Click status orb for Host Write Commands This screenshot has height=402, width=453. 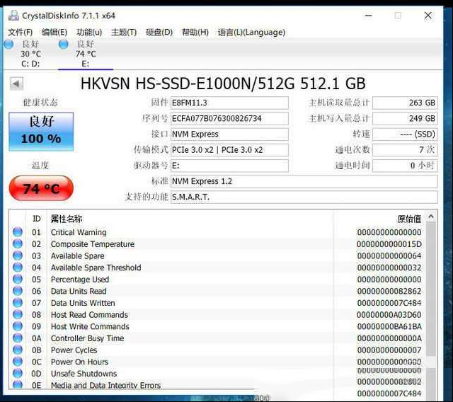click(x=18, y=326)
